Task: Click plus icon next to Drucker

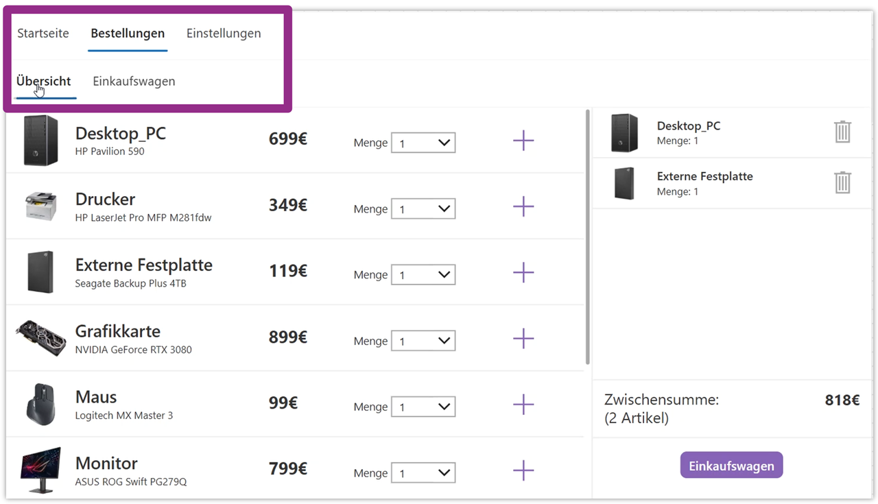Action: pyautogui.click(x=523, y=207)
